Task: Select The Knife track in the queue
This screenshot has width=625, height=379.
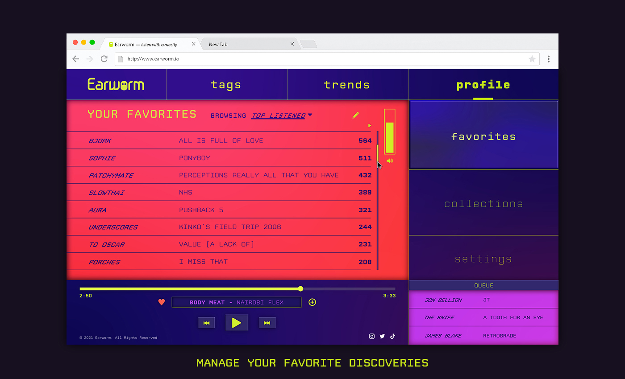Action: coord(483,317)
